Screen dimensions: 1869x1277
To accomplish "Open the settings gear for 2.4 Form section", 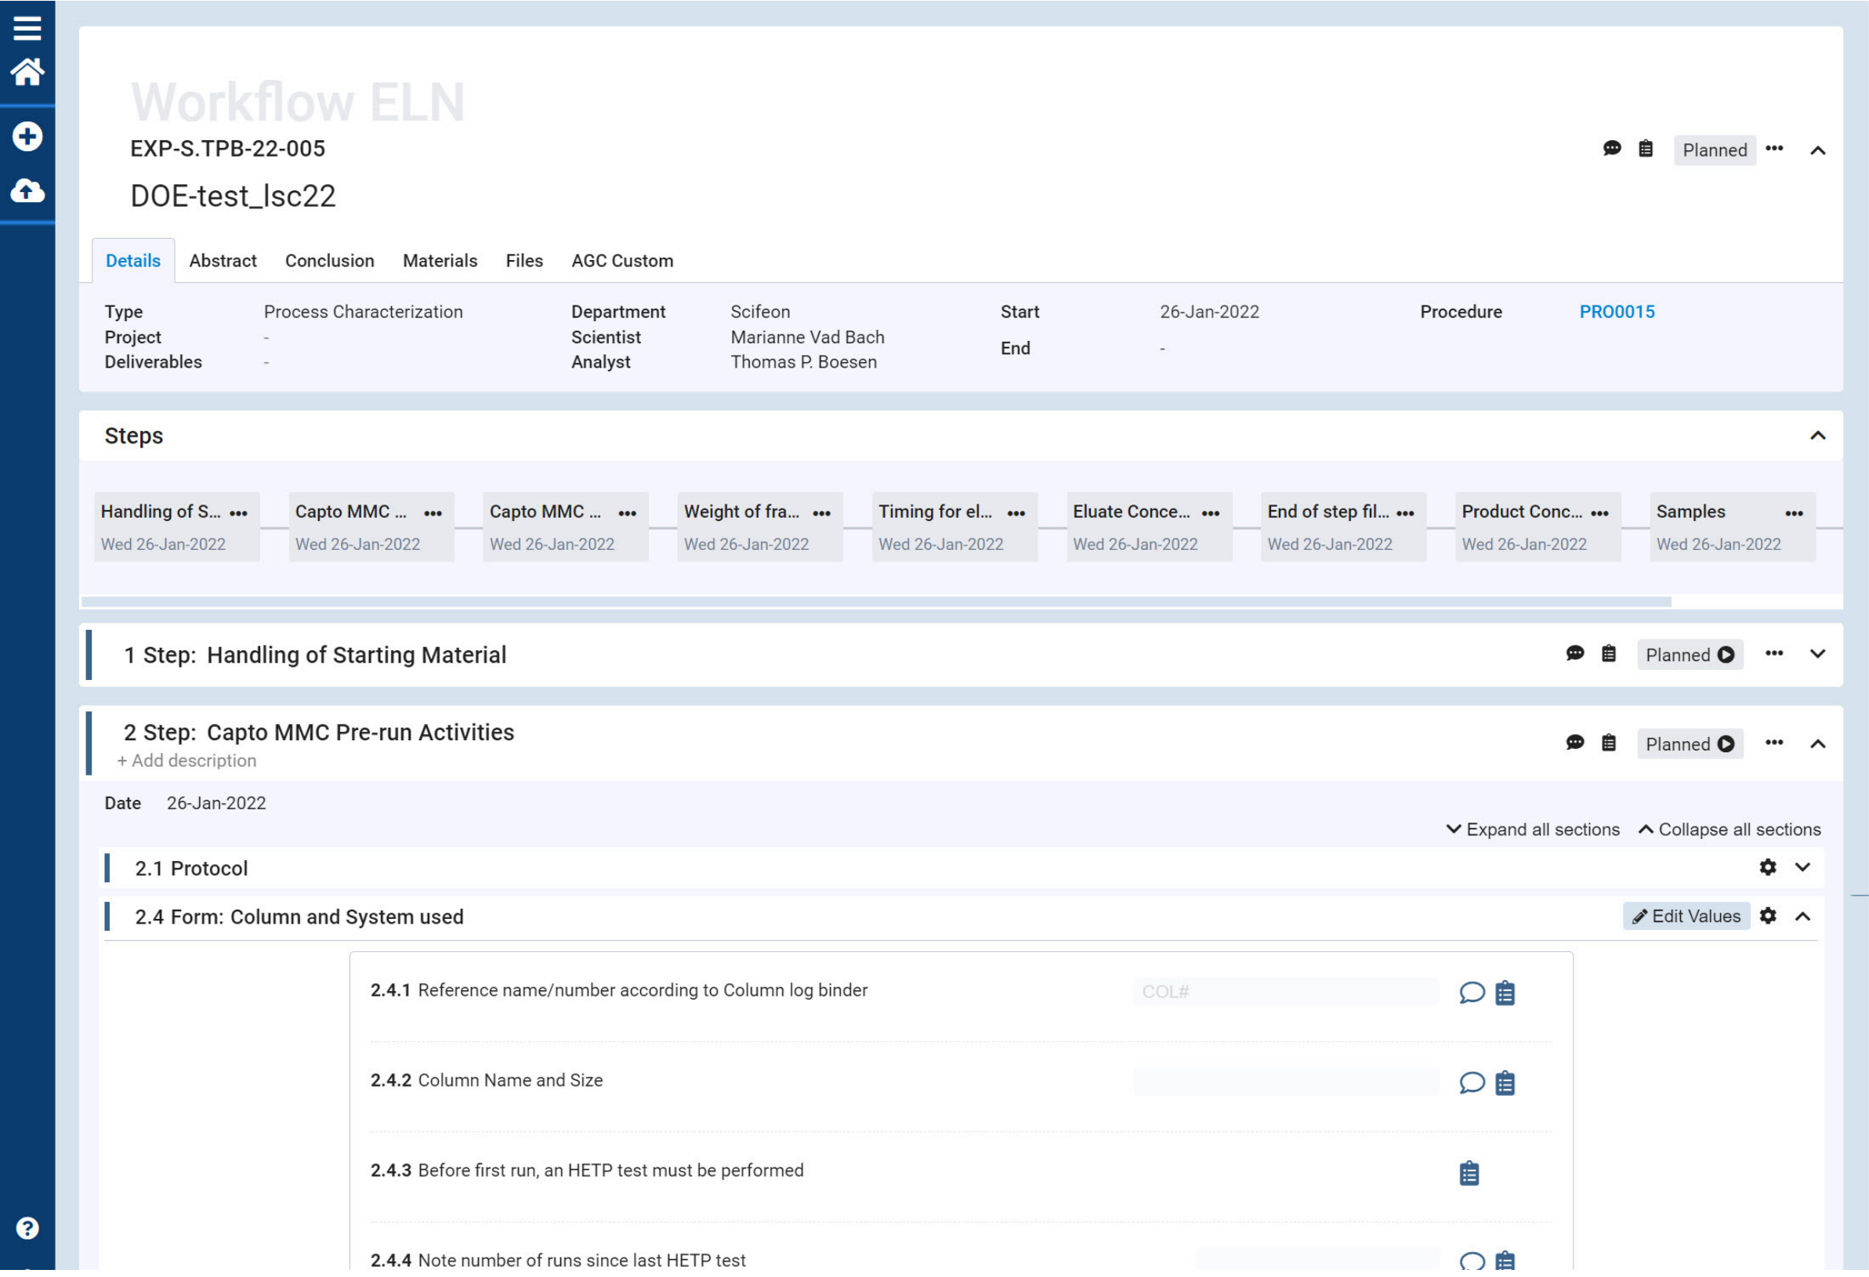I will point(1768,916).
